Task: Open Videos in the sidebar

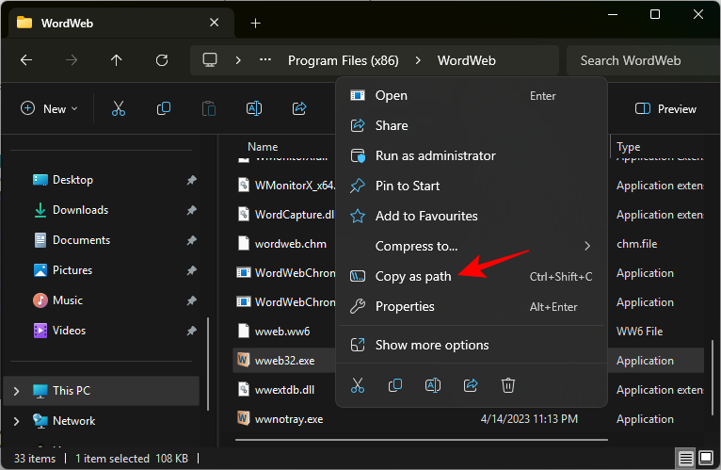Action: pos(69,331)
